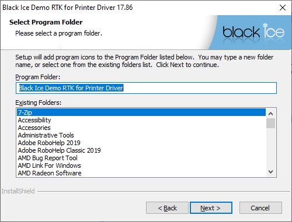
Task: Close the installer window
Action: click(283, 8)
